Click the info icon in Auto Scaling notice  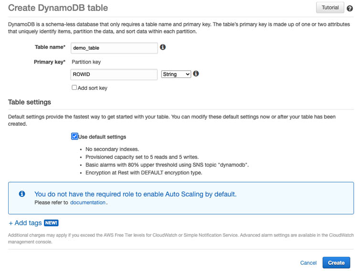(x=22, y=194)
